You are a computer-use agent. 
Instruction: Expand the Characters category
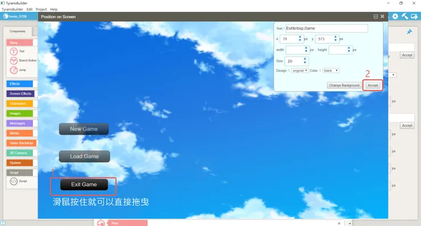(19, 104)
